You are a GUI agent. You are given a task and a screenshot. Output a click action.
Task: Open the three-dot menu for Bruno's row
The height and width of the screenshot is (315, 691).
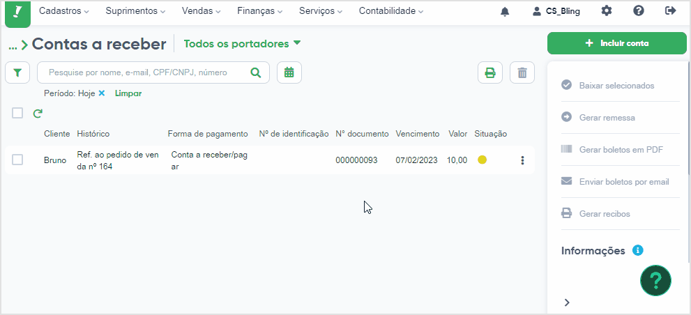click(x=522, y=160)
